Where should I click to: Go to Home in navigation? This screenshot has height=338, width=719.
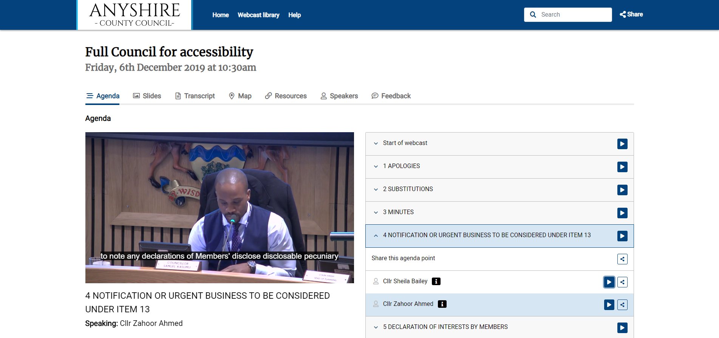221,15
